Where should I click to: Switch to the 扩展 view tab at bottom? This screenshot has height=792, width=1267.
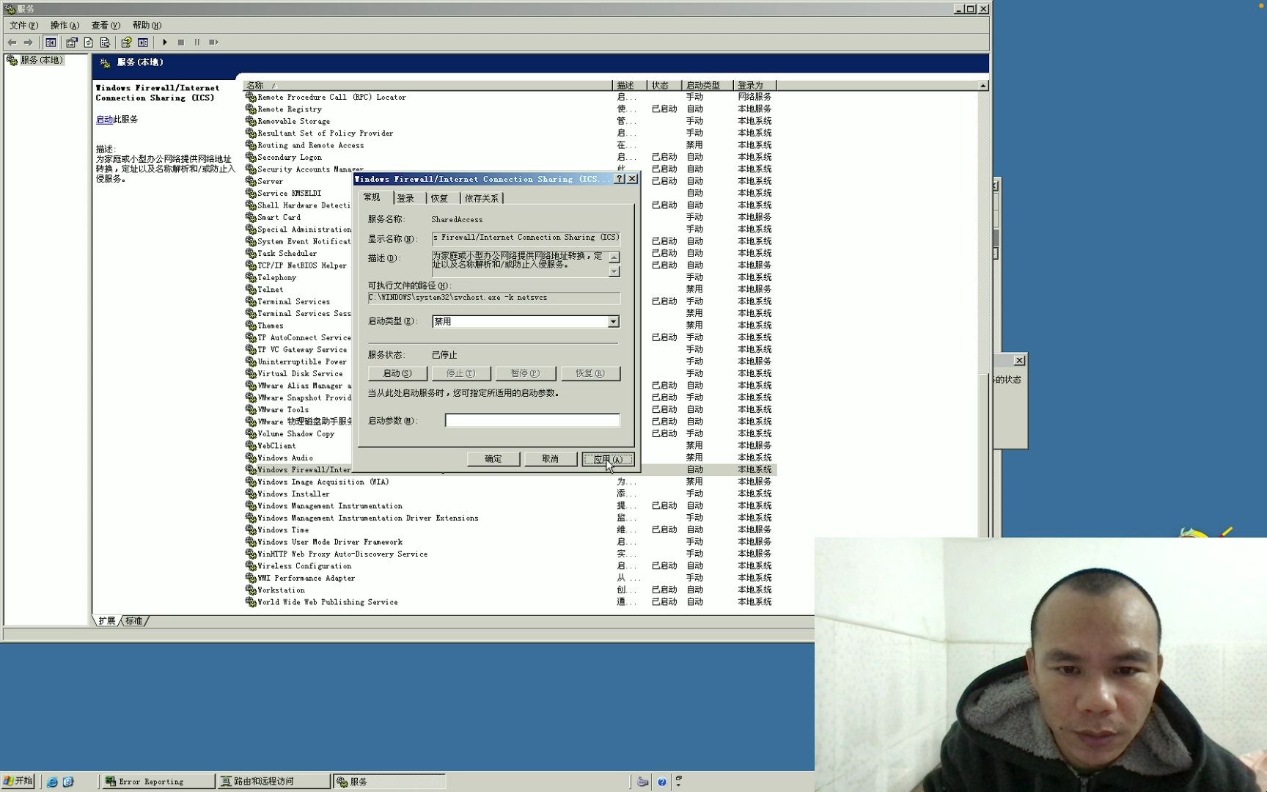click(107, 621)
